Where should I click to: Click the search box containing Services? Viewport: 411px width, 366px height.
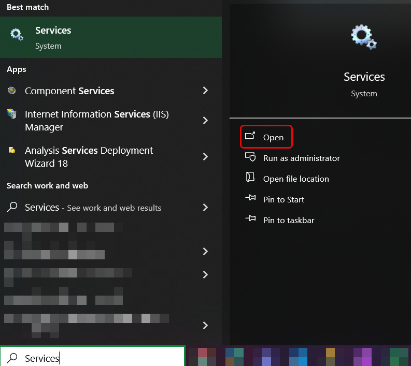[x=93, y=356]
